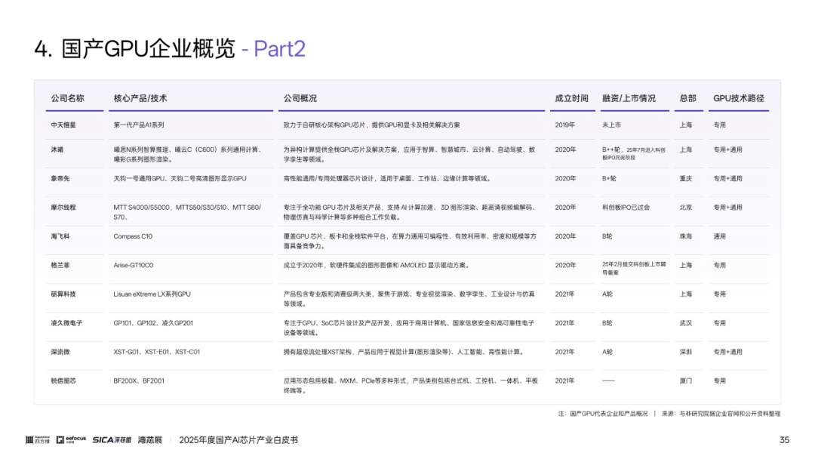815x459 pixels.
Task: Click footer text 2025年度国产AI芯片产业白皮书
Action: (238, 440)
